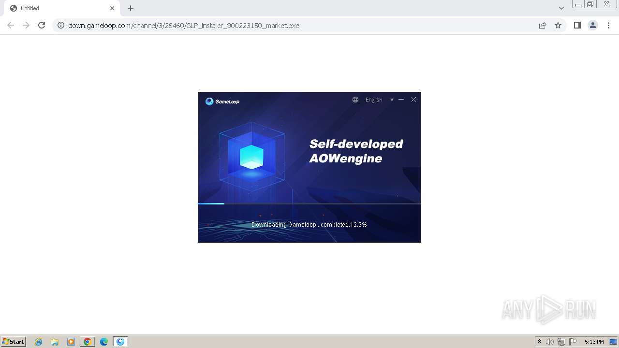Viewport: 619px width, 348px height.
Task: Open the tab search dropdown
Action: tap(561, 8)
